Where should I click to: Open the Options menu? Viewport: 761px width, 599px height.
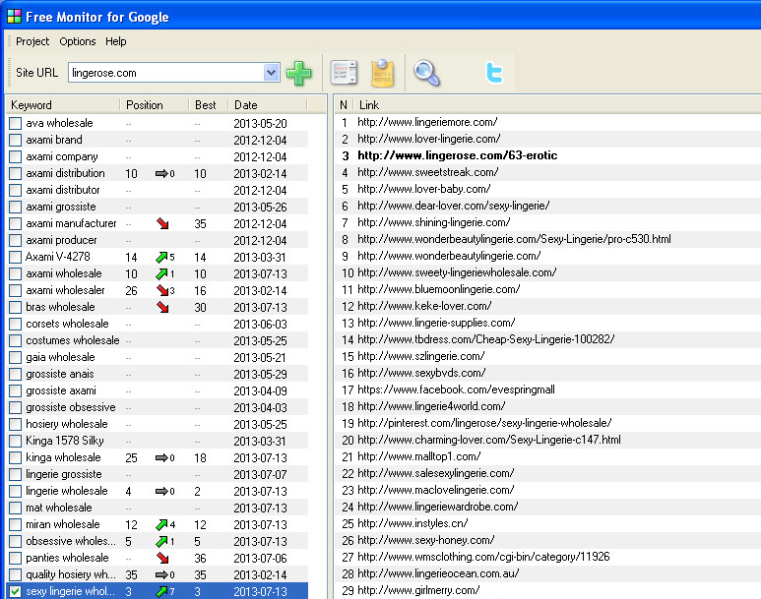[x=78, y=41]
